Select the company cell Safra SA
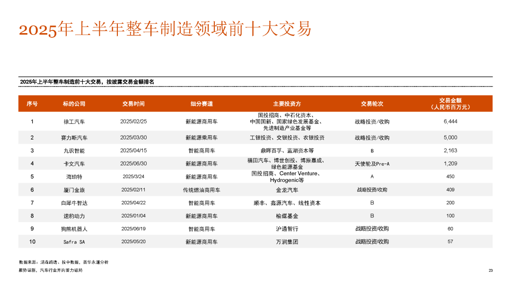 pyautogui.click(x=74, y=242)
